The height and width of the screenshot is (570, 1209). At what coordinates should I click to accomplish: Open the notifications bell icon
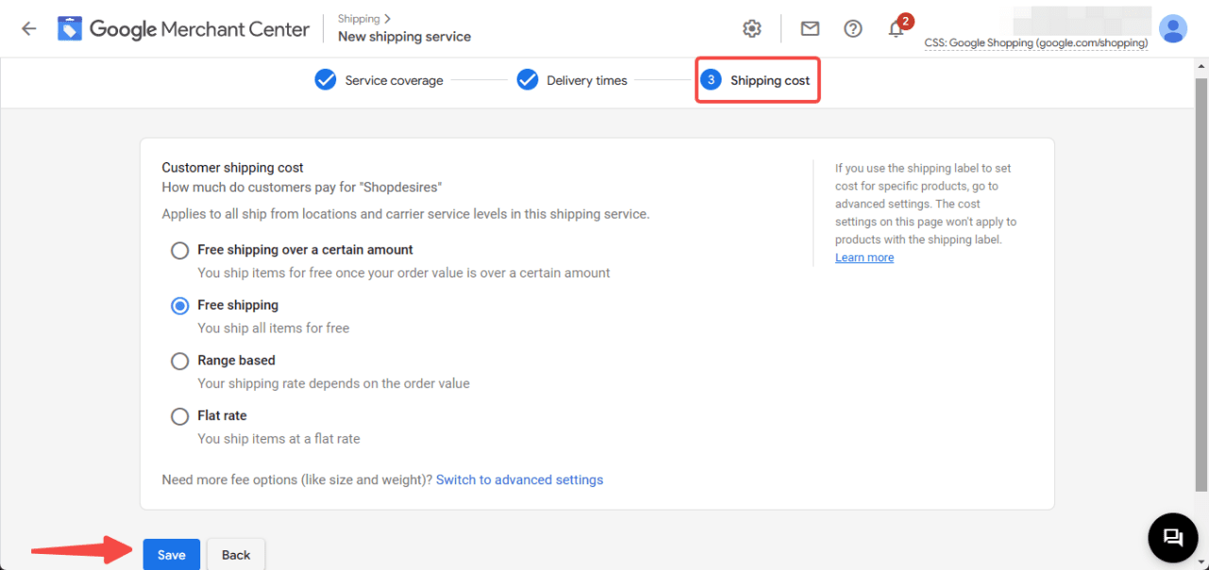point(896,28)
